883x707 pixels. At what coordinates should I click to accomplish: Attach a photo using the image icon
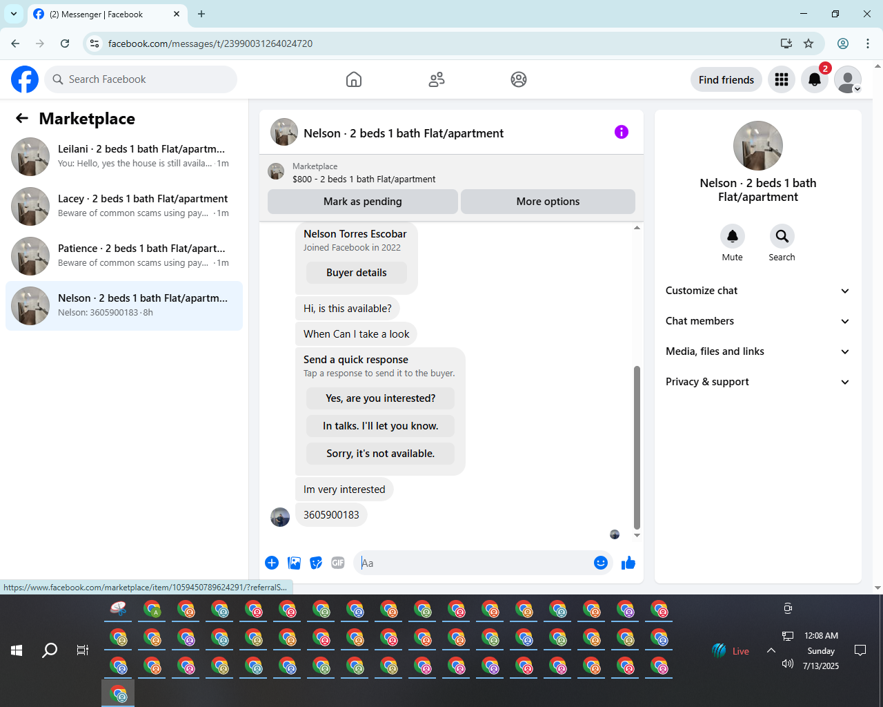(x=294, y=563)
